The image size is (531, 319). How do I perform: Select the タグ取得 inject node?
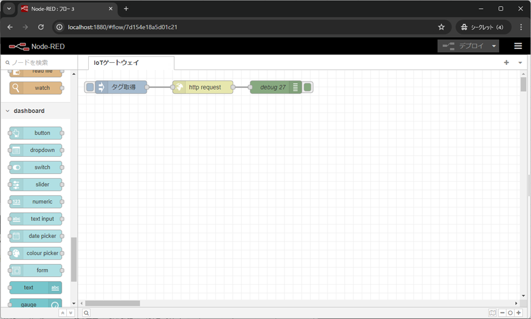pos(121,87)
